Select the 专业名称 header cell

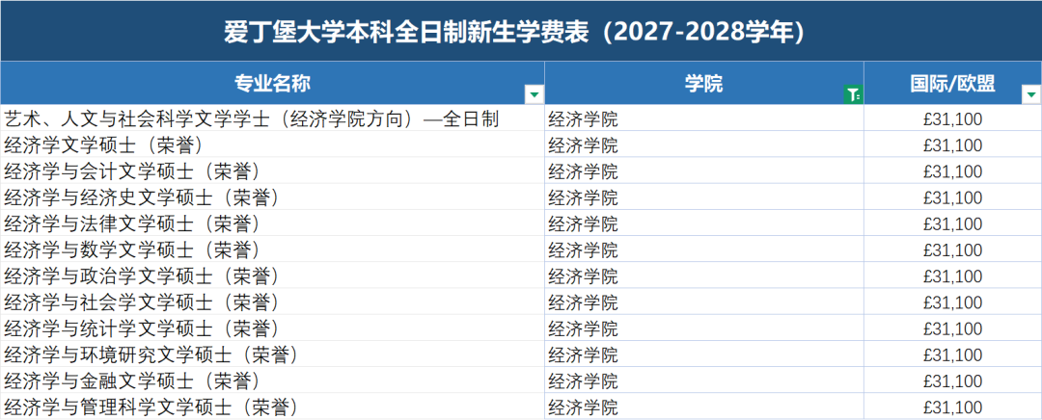[x=272, y=83]
